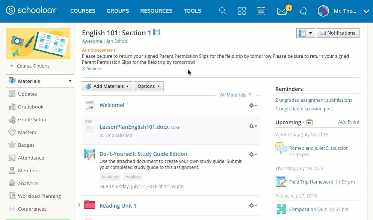Click the Upcoming calendar icon
373x220 pixels.
click(x=310, y=122)
